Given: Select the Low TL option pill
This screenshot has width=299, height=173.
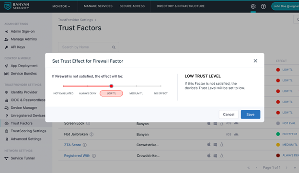Looking at the screenshot, I should [x=111, y=93].
